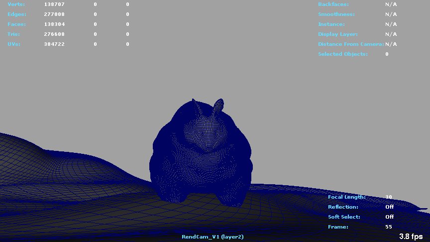Click the Frame: label
This screenshot has height=242, width=430.
pyautogui.click(x=338, y=227)
